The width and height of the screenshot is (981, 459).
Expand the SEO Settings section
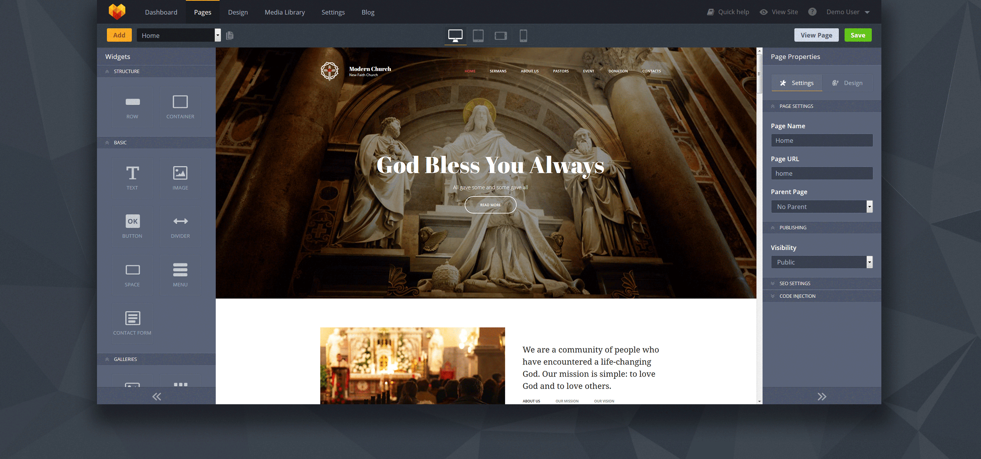coord(795,283)
